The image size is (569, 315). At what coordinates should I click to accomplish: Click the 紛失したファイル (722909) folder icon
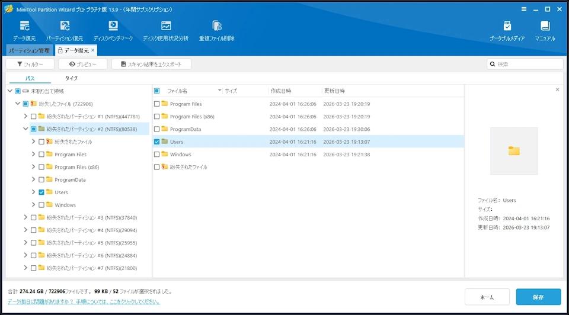tap(33, 104)
